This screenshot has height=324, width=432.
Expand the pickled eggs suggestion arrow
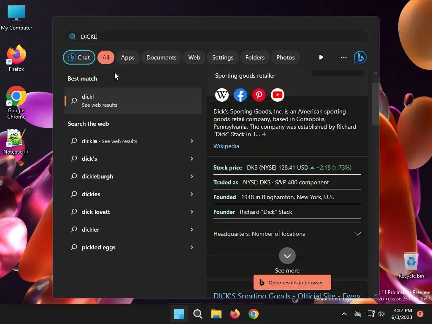click(192, 247)
